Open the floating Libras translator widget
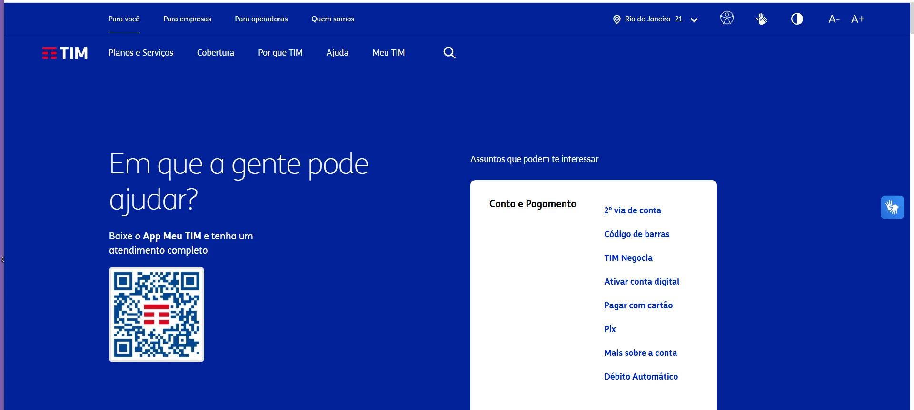The image size is (914, 410). [x=893, y=208]
